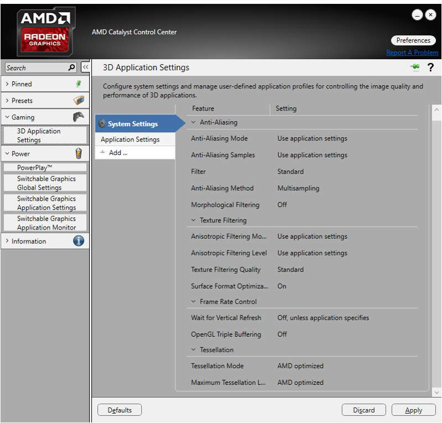Screen dimensions: 442x423
Task: Open 3D Application Settings in sidebar
Action: coord(45,135)
